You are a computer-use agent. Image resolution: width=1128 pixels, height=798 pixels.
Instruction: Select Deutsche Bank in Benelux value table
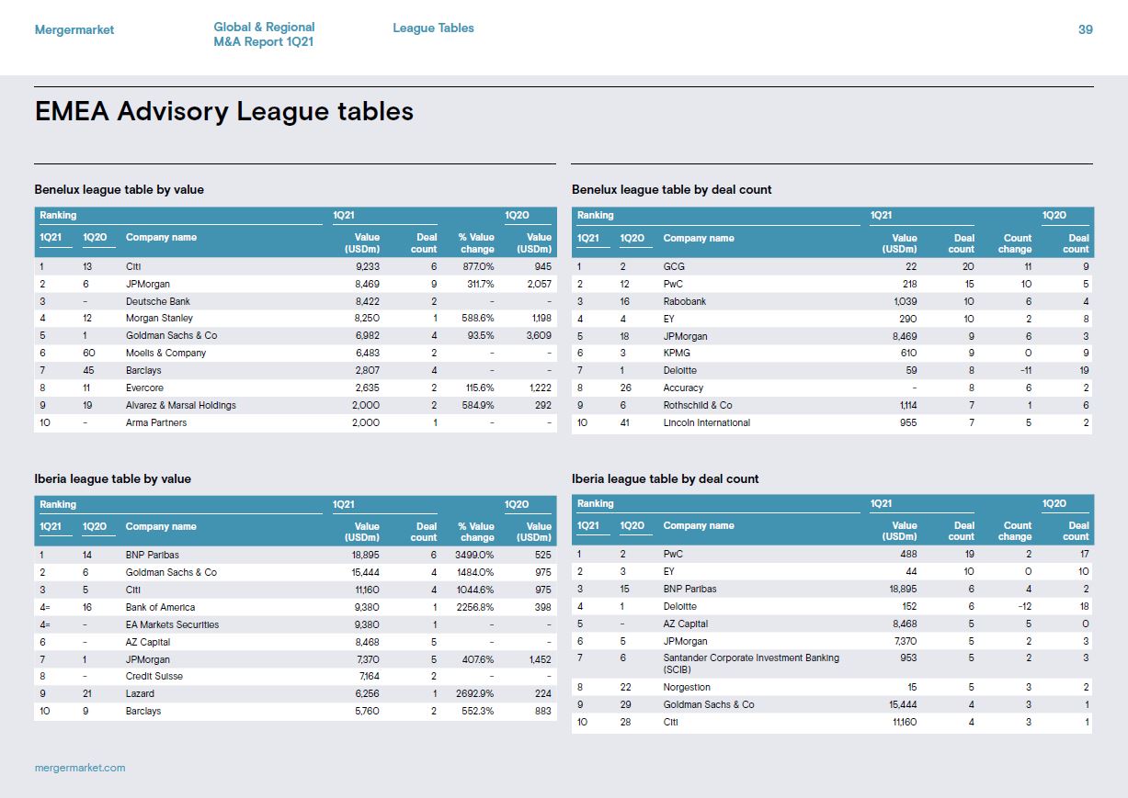158,301
